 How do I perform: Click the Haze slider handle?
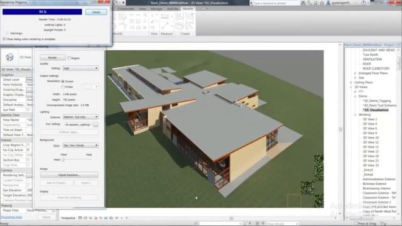point(63,159)
